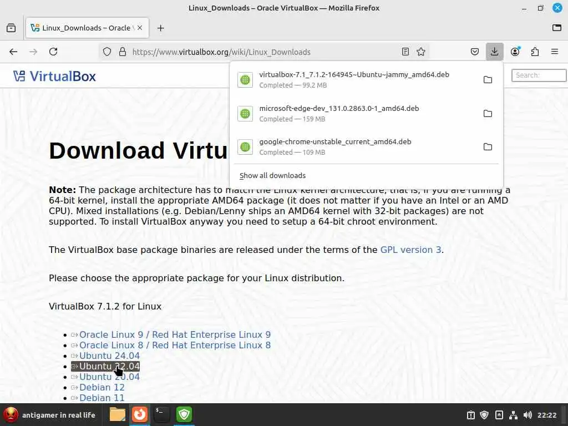Close the Linux_Downloads tab
Viewport: 568px width, 426px height.
140,28
